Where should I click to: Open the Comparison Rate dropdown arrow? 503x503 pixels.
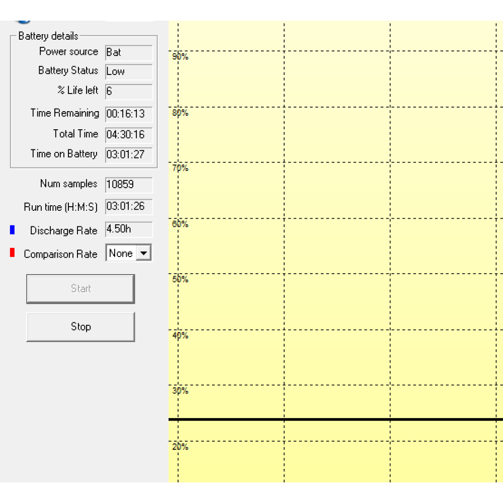tap(144, 254)
